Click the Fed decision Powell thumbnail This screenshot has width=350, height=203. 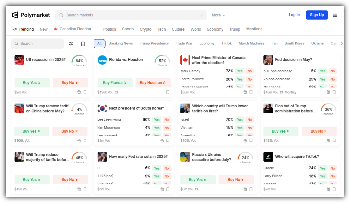pos(268,60)
